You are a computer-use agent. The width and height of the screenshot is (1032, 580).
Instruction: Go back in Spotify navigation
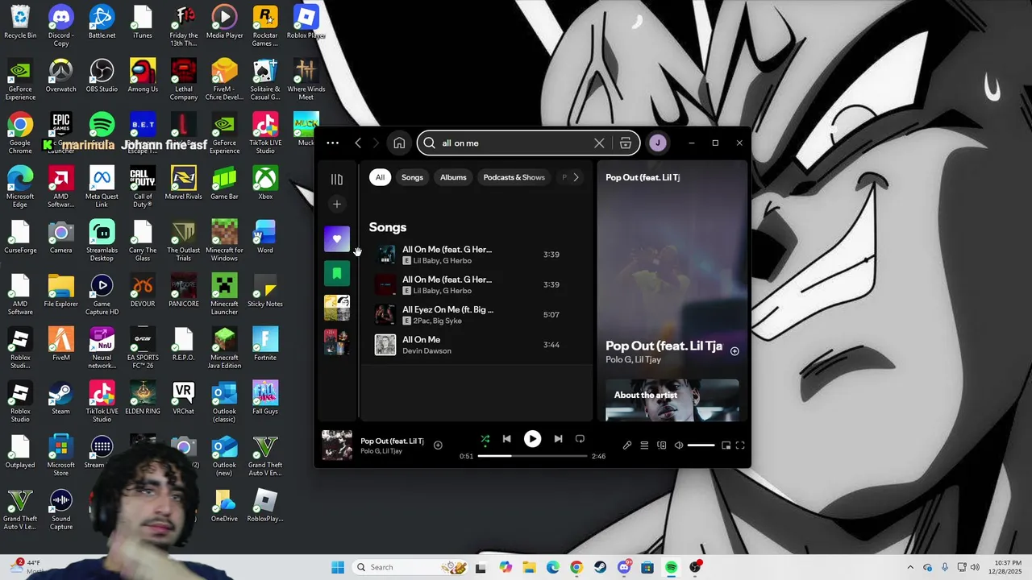pos(358,143)
